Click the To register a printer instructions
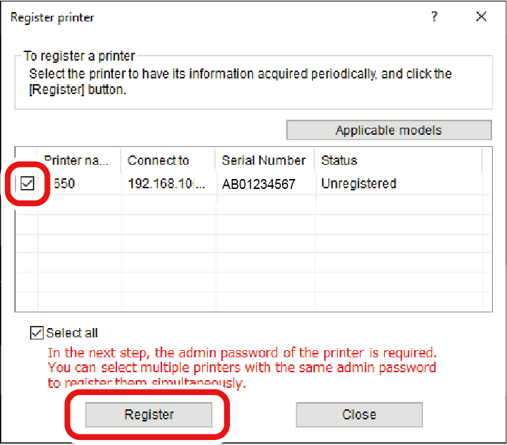Screen dimensions: 507x445 240,80
